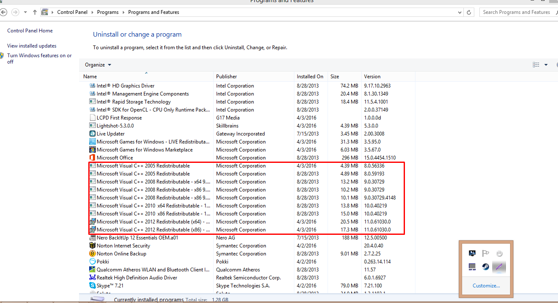Sort the list by Publisher column
This screenshot has height=303, width=558.
(227, 77)
